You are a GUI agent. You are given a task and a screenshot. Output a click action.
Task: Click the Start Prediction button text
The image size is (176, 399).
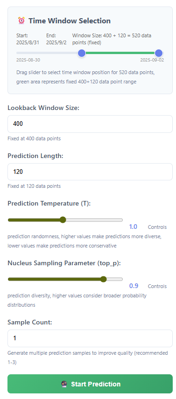96,384
